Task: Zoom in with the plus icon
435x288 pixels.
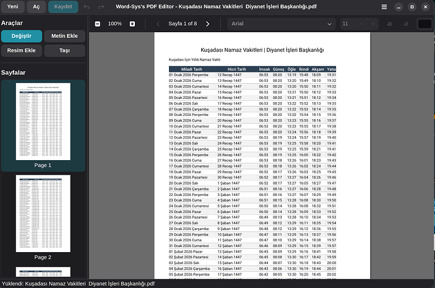Action: [132, 24]
